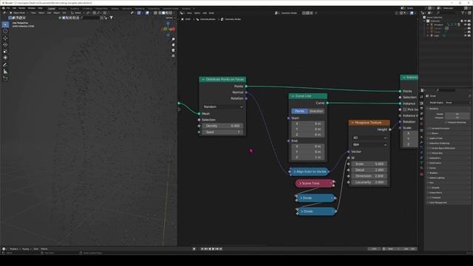473x266 pixels.
Task: Open the Output properties tab icon
Action: [422, 109]
